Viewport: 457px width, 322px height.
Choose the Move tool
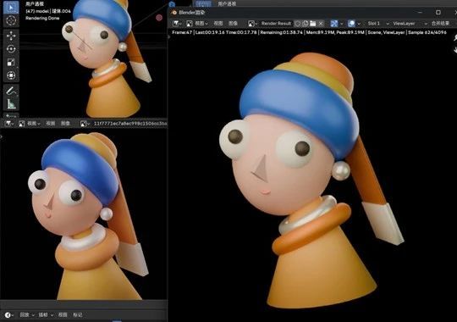11,36
